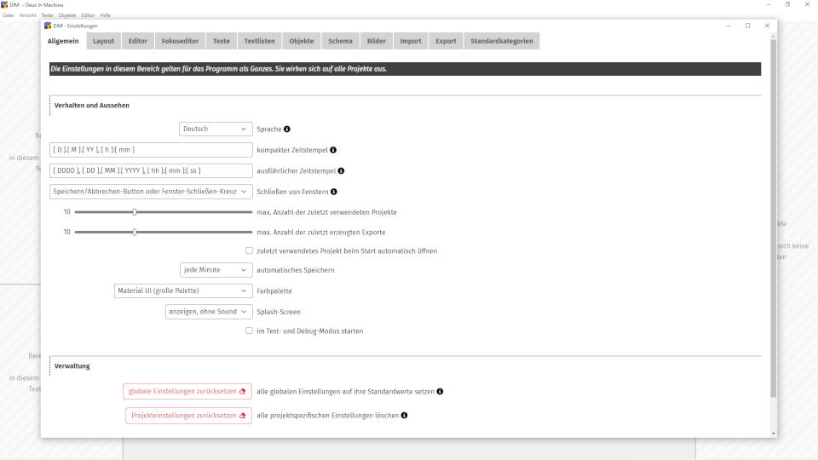Viewport: 818px width, 460px height.
Task: Open the Farbpalette dropdown
Action: pyautogui.click(x=183, y=290)
